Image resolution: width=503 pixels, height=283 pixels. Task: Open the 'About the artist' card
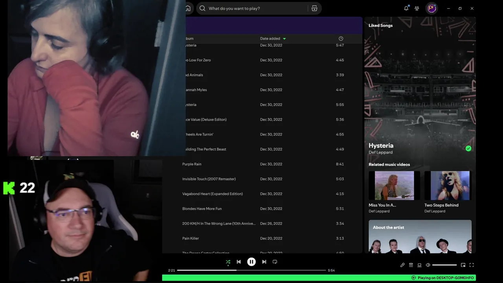pos(420,236)
